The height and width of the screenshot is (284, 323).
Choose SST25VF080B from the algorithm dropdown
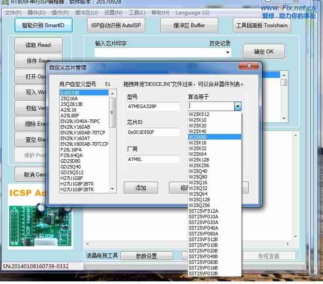[x=214, y=262]
